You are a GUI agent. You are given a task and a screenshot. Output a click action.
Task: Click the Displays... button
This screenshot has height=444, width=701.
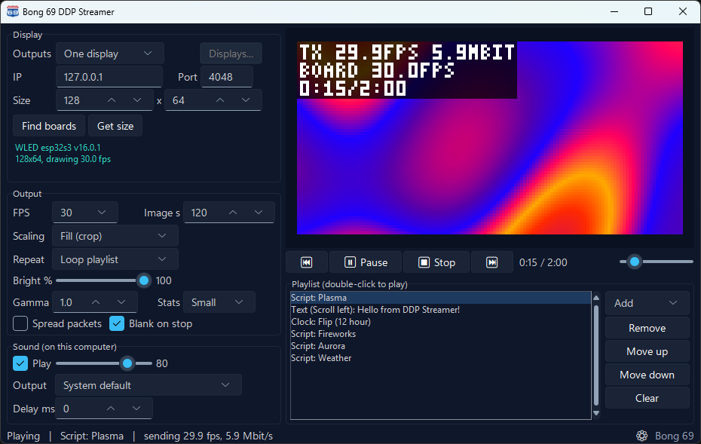231,54
